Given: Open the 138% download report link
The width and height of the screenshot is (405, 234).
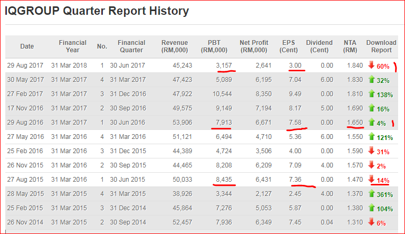Looking at the screenshot, I should [x=385, y=95].
